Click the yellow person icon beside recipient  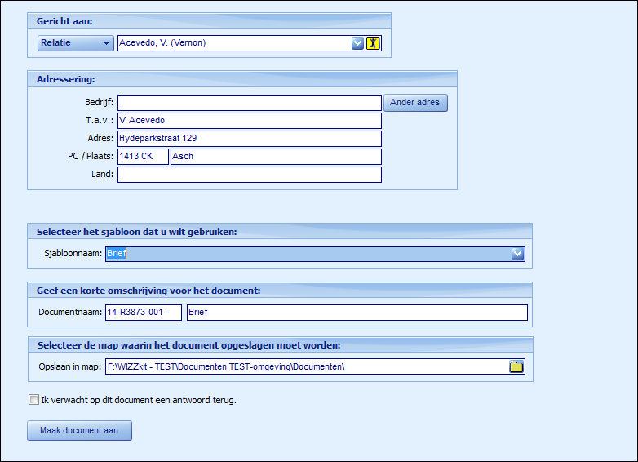[x=373, y=43]
